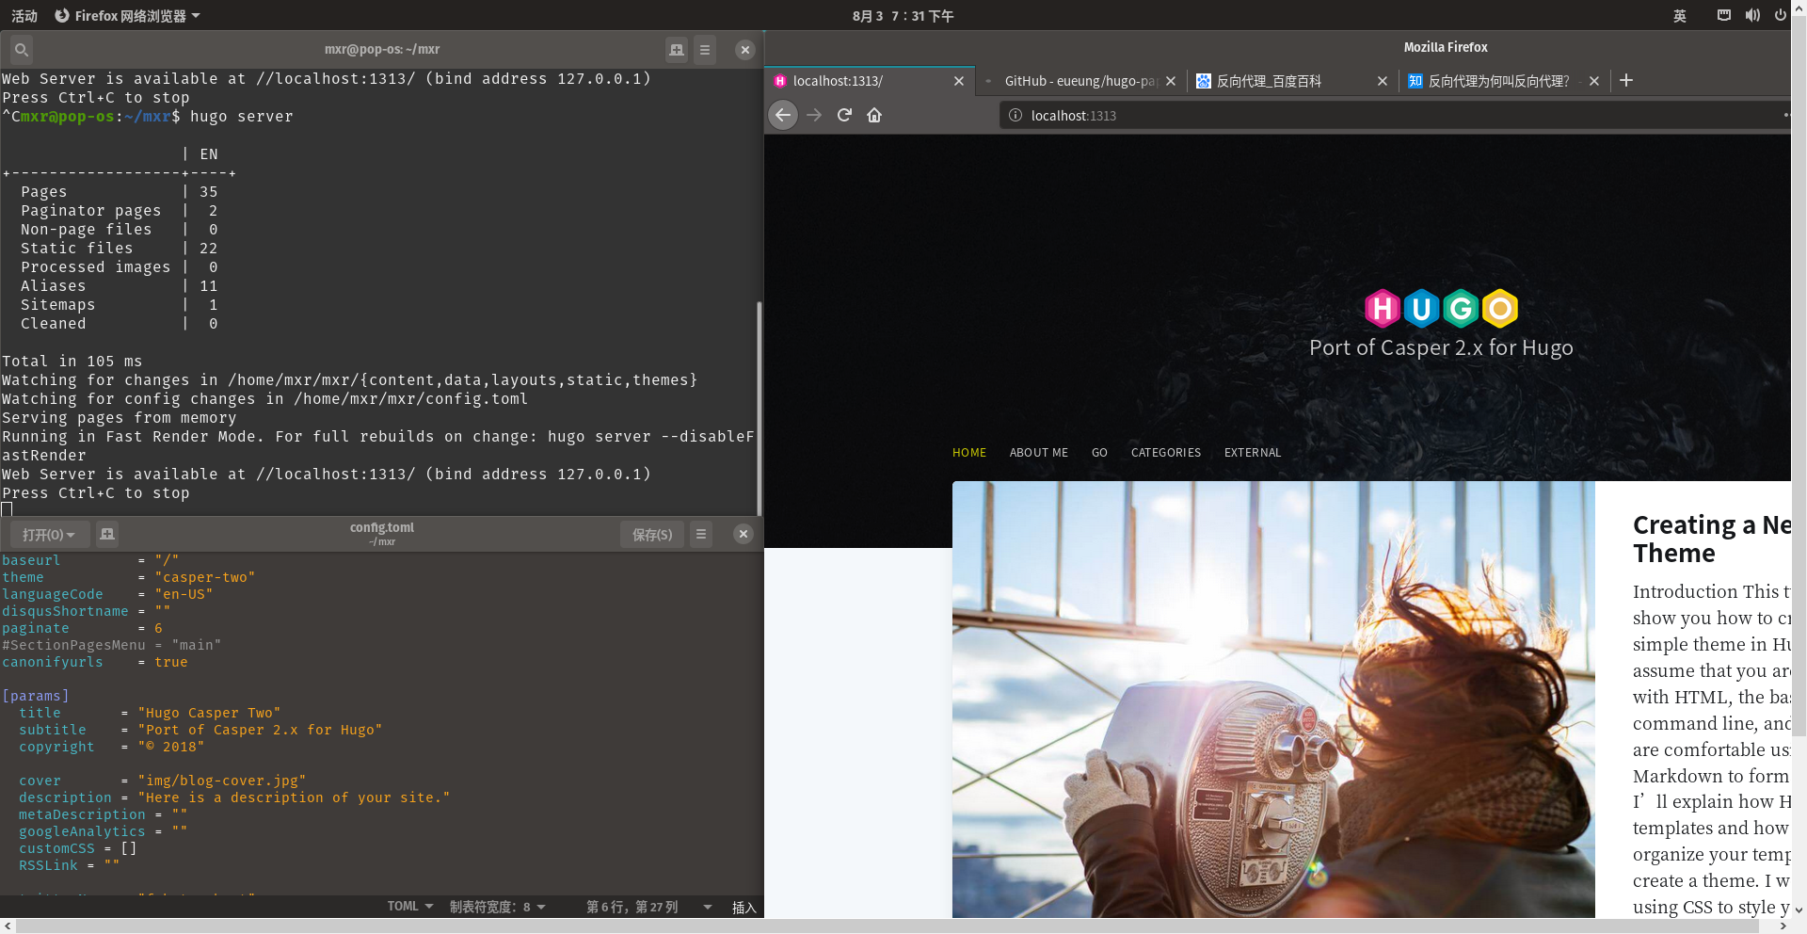Open CATEGORIES link on the site
The width and height of the screenshot is (1807, 934).
click(1165, 453)
